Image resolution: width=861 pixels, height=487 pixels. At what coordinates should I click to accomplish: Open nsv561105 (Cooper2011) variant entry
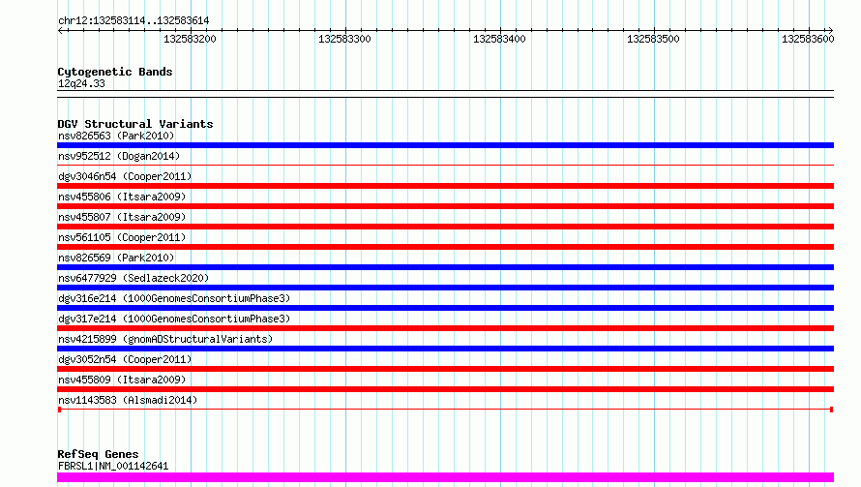tap(122, 237)
